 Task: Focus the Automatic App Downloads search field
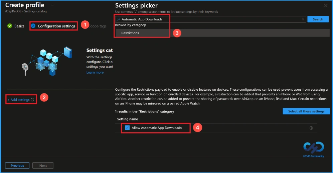pos(210,19)
